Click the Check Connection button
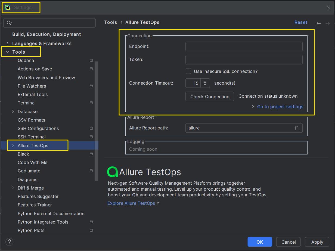The image size is (335, 251). [210, 97]
